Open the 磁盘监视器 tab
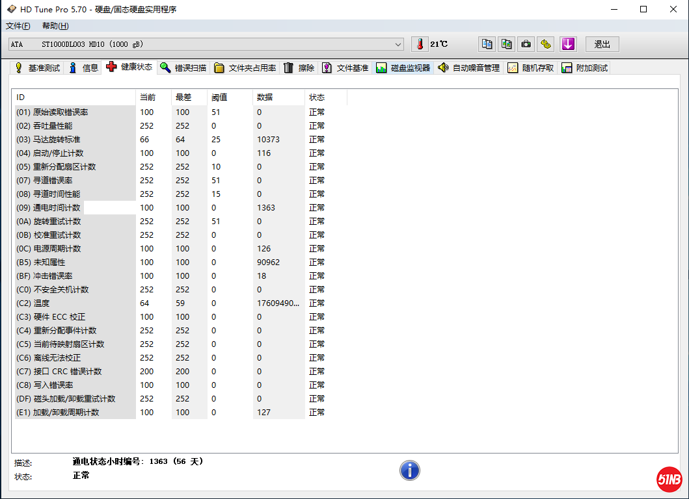The height and width of the screenshot is (499, 689). tap(403, 68)
